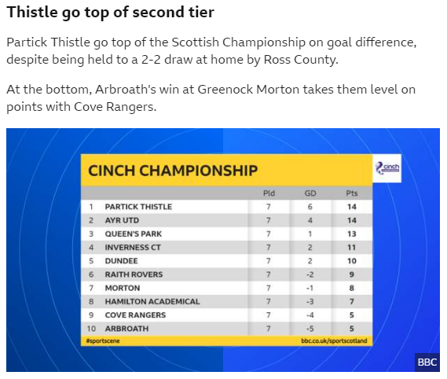The image size is (447, 379).
Task: Click the Pld column header
Action: coord(269,193)
